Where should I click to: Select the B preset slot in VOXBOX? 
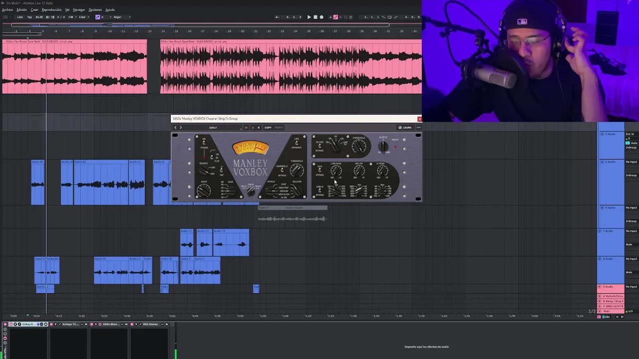click(258, 128)
